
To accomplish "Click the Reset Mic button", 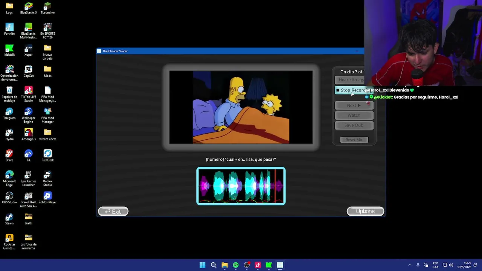I will pyautogui.click(x=354, y=140).
